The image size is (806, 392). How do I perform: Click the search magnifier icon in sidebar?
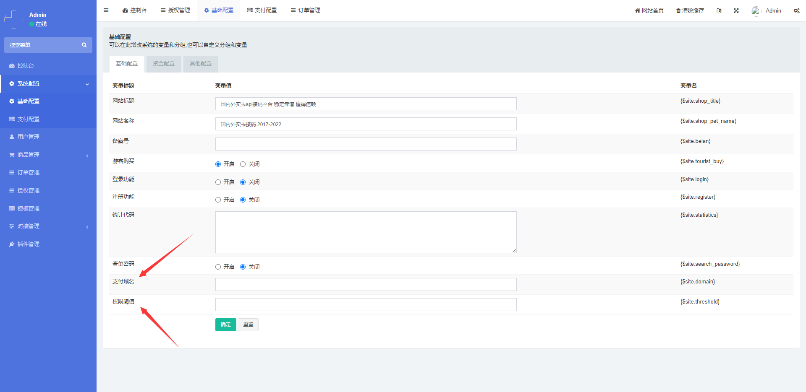pos(84,45)
